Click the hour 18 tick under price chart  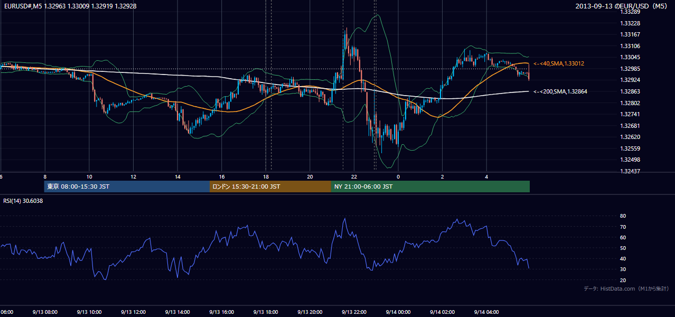point(266,177)
